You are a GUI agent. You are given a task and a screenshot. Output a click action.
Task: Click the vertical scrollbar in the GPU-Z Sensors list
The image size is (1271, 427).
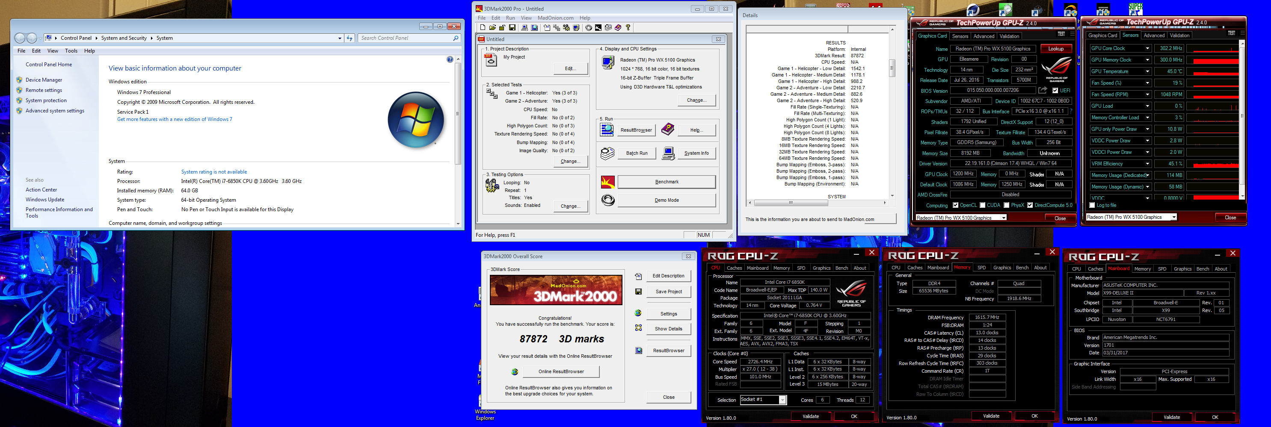pos(1242,120)
